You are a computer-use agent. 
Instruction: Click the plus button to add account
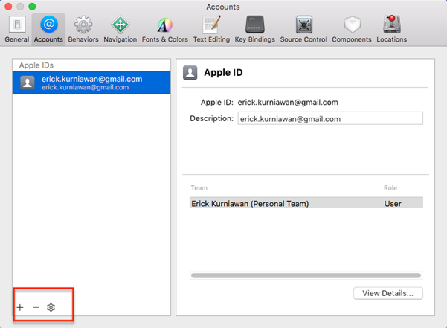pyautogui.click(x=20, y=307)
